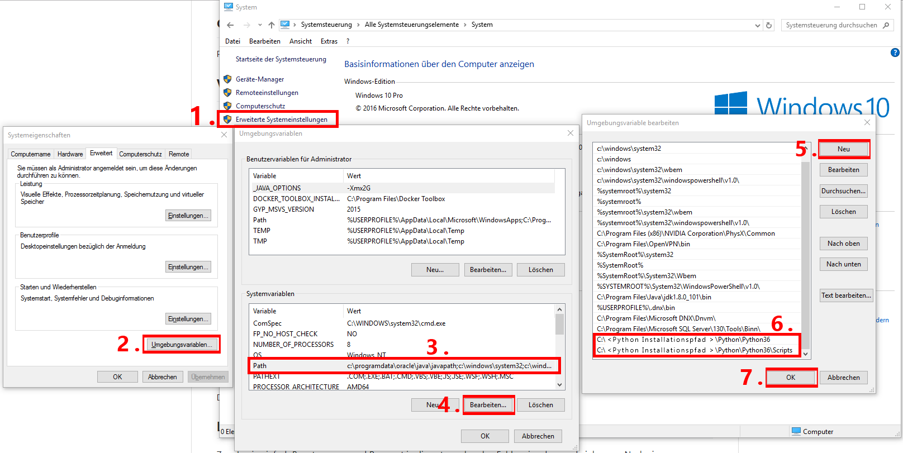Screen dimensions: 903x453
Task: Switch to Hardware tab
Action: coord(70,154)
